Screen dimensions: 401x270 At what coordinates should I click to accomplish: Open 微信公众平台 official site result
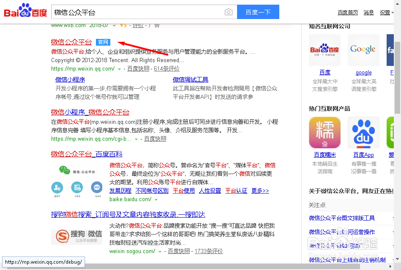71,42
